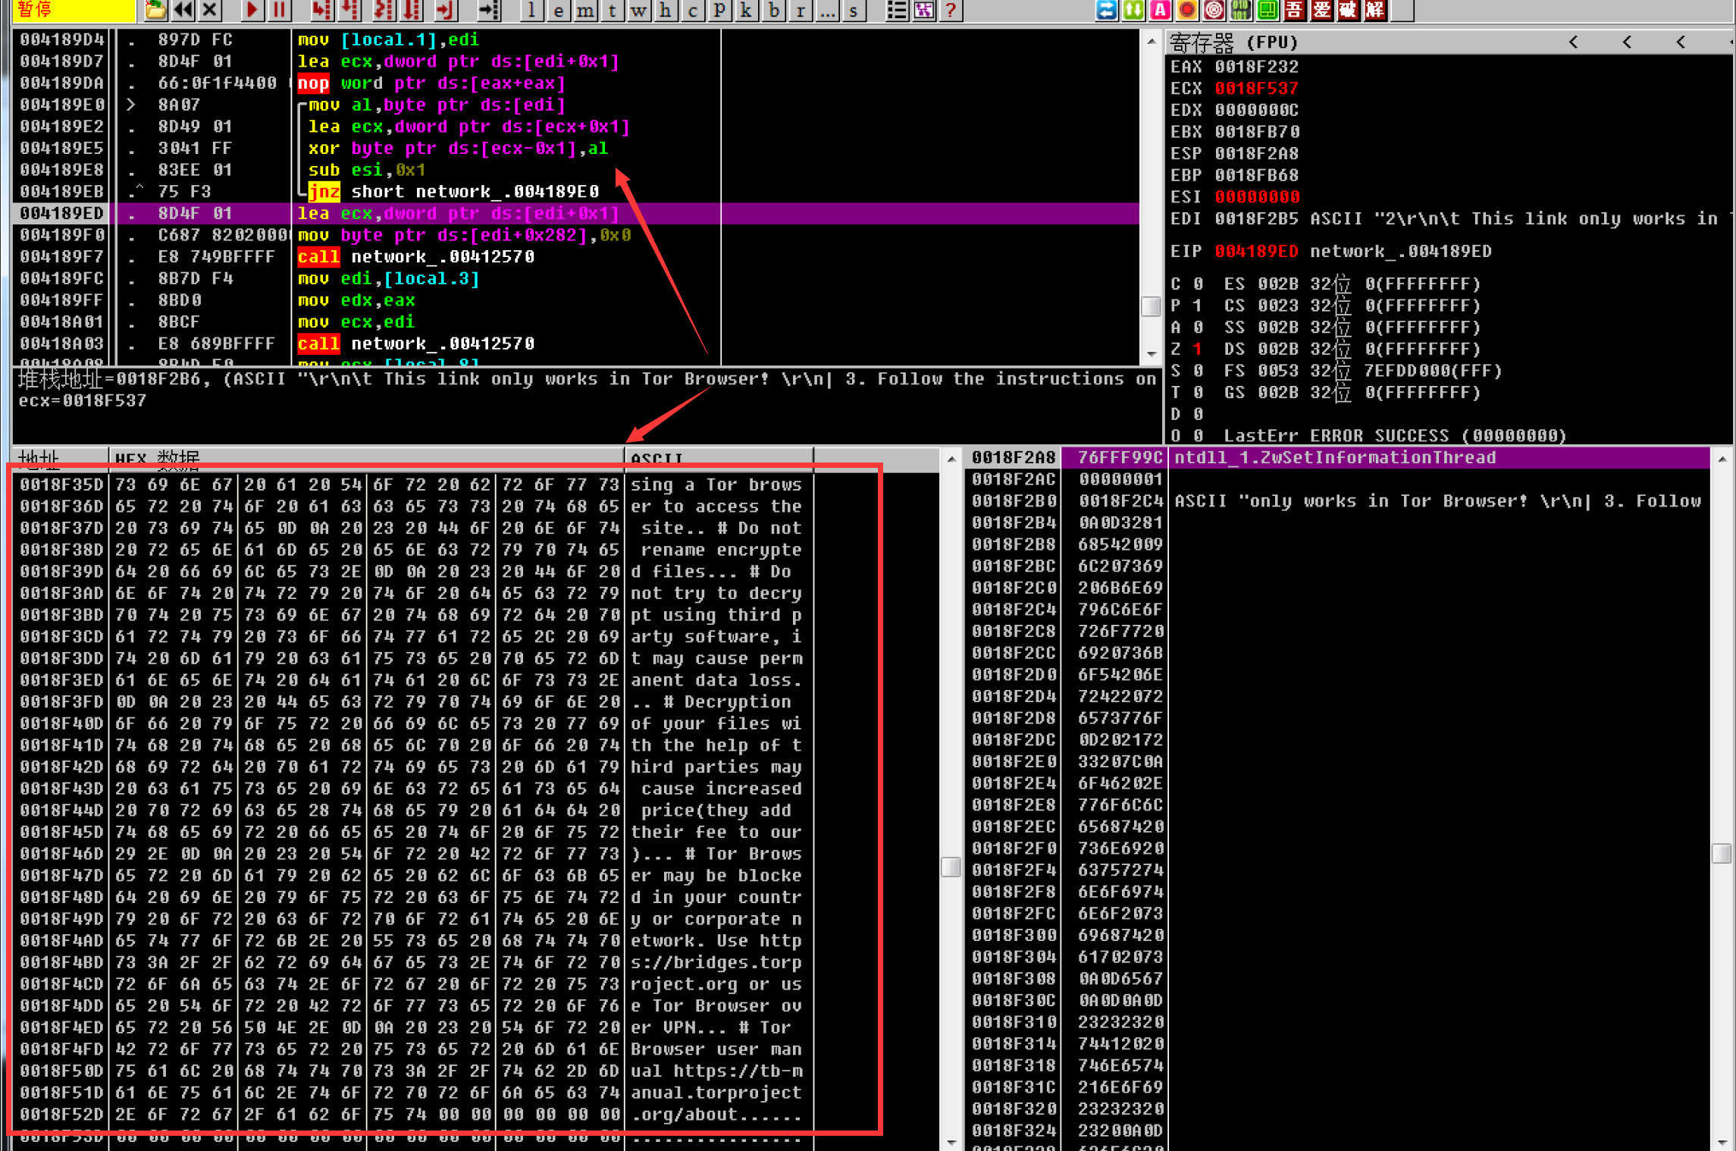The image size is (1736, 1151).
Task: Click the 寄存器 (FPU) registers header
Action: tap(1233, 42)
